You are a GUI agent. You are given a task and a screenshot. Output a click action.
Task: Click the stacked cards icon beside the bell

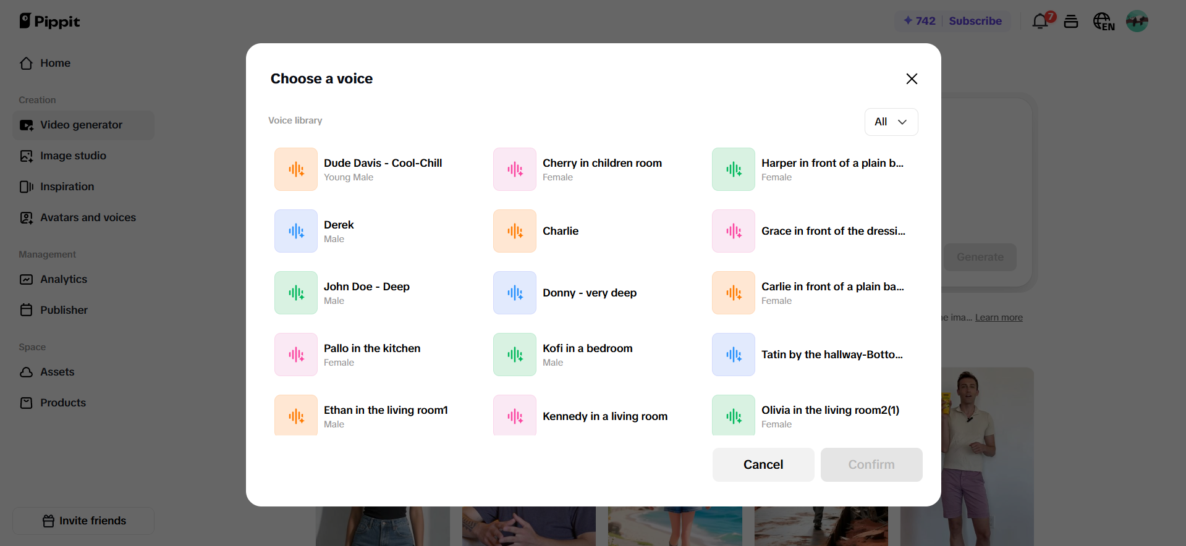click(x=1071, y=22)
